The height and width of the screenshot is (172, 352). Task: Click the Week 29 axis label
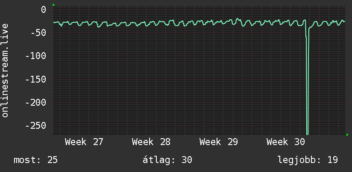(218, 142)
